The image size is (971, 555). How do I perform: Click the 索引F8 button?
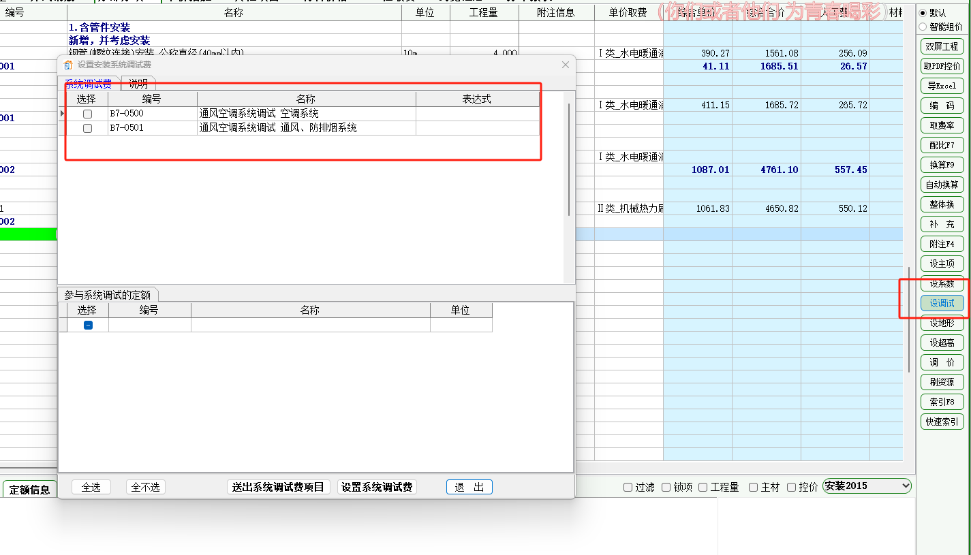click(942, 402)
